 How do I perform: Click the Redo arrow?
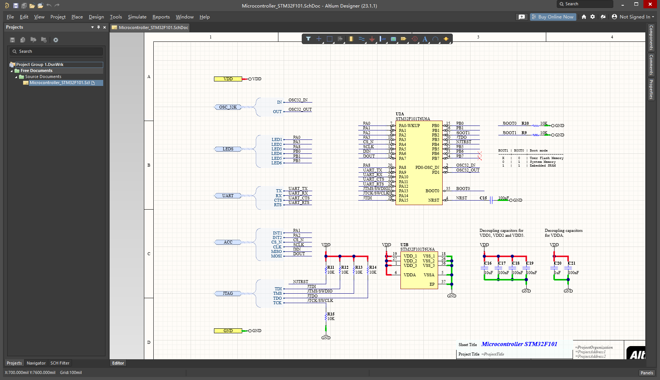tap(57, 6)
